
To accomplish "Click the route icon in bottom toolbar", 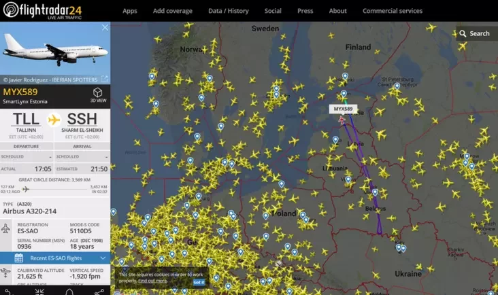I will (7, 292).
